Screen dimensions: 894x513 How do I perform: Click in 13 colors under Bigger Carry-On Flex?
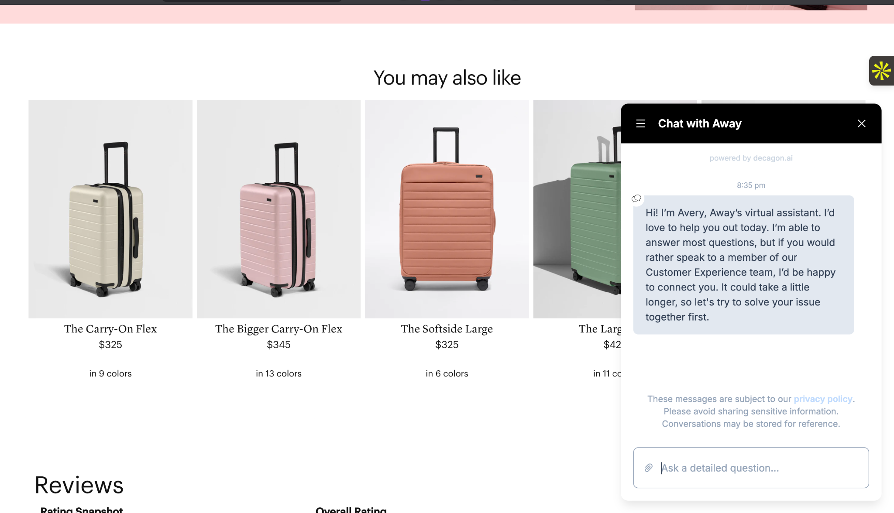(279, 373)
